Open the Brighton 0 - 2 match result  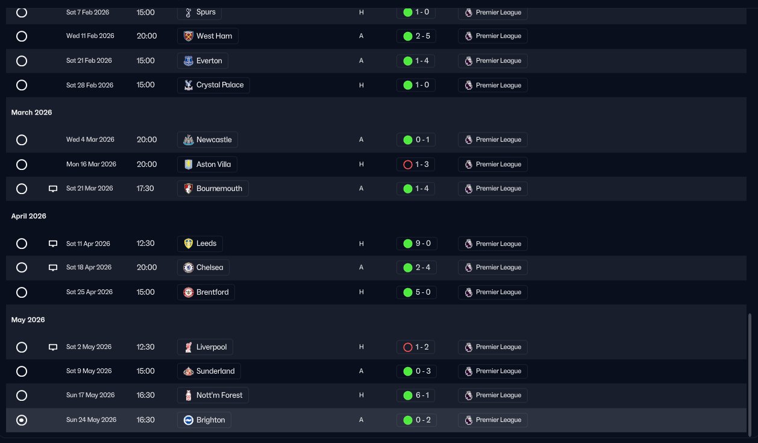click(x=416, y=420)
